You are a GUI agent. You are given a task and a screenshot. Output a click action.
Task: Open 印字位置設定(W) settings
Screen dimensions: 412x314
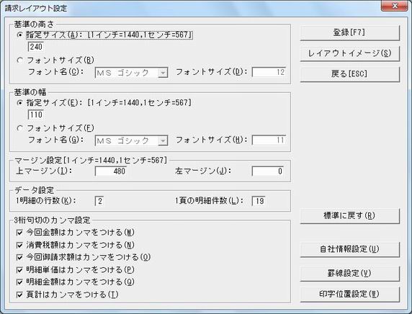350,295
